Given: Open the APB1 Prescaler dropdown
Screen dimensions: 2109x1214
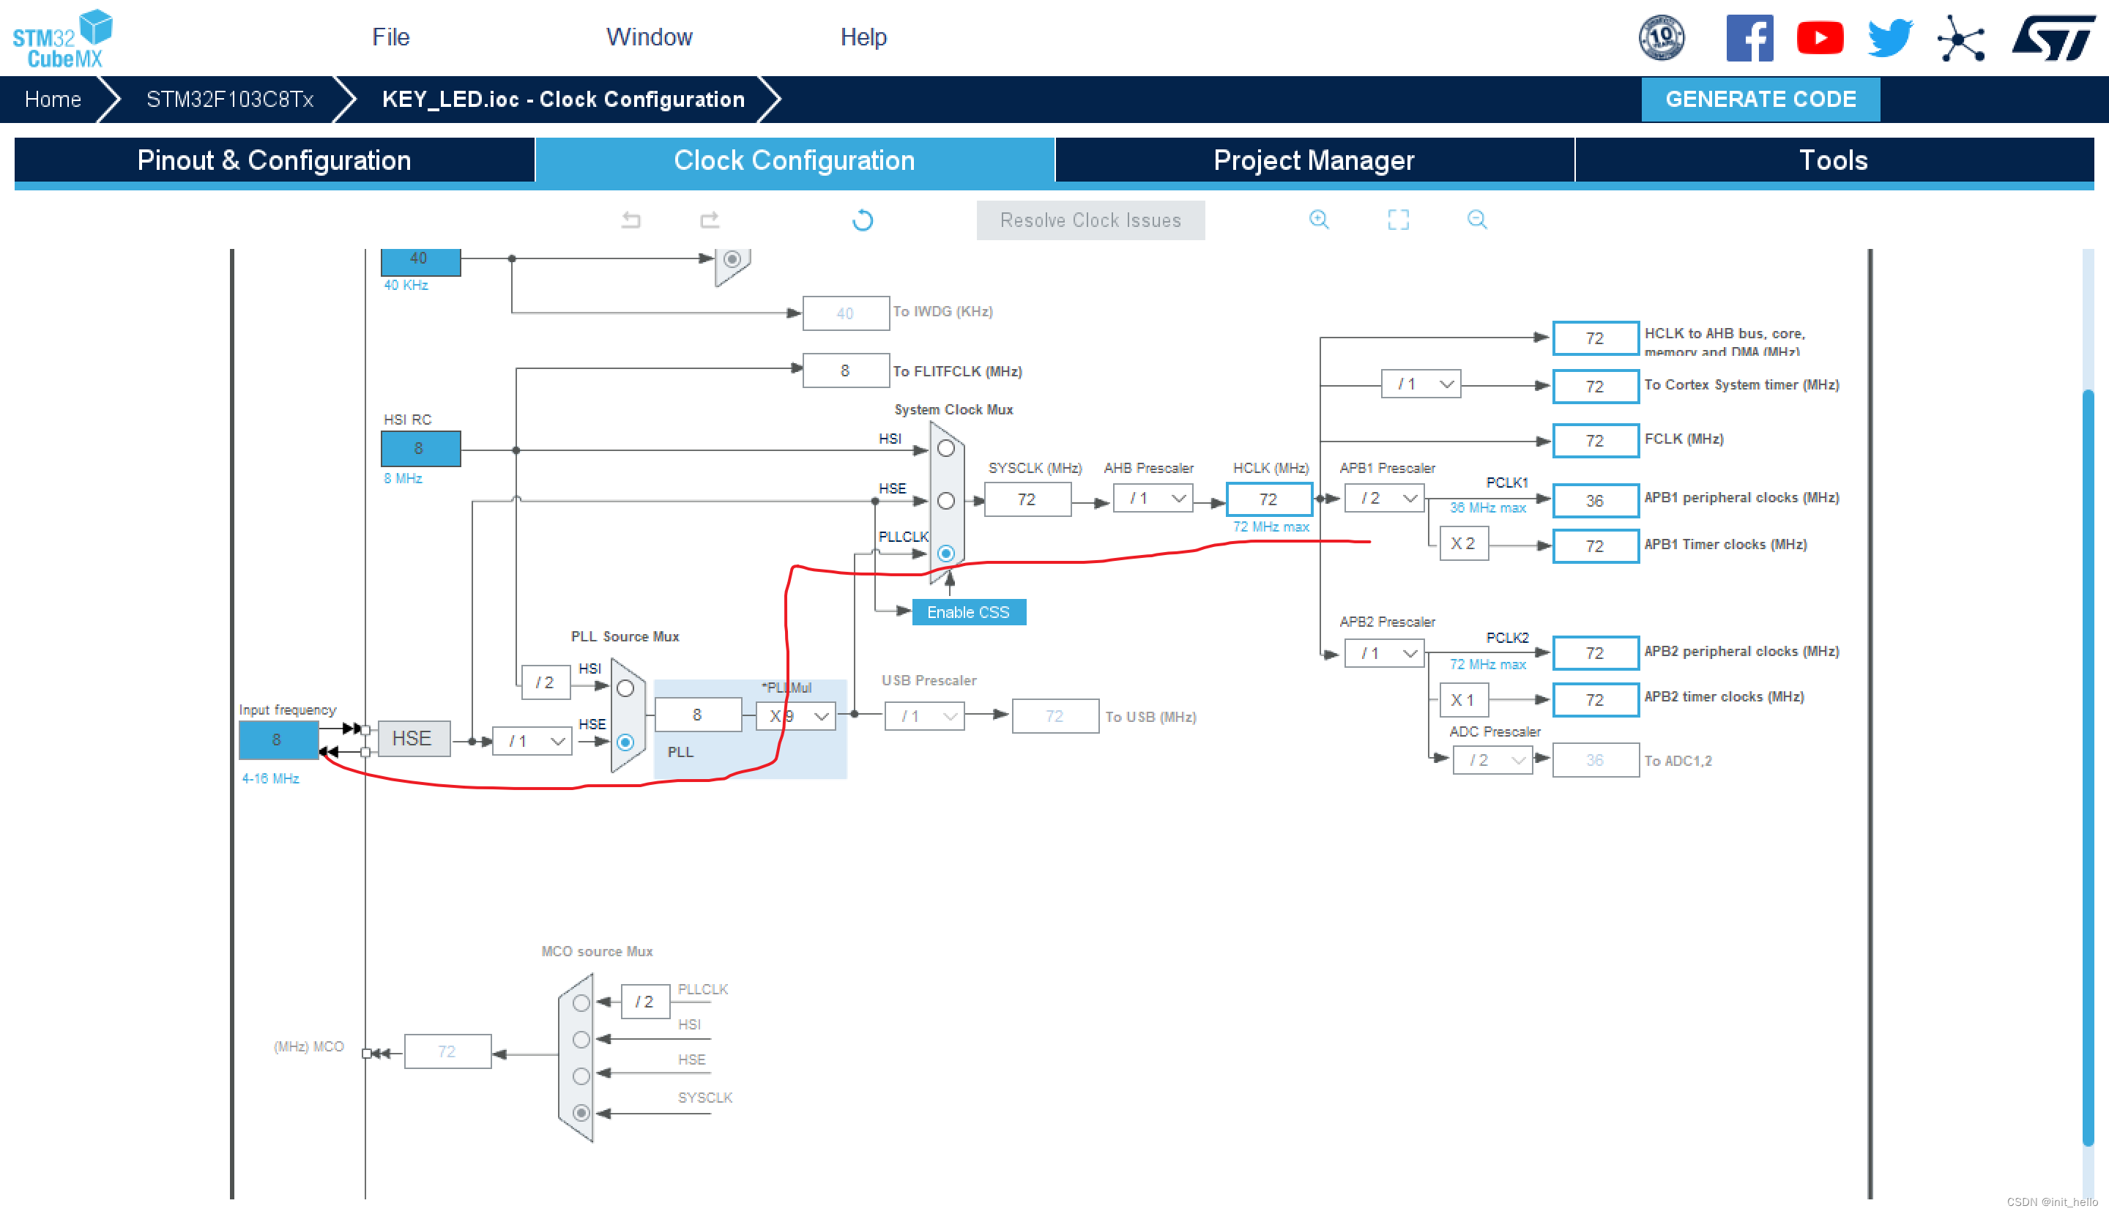Looking at the screenshot, I should (x=1384, y=499).
